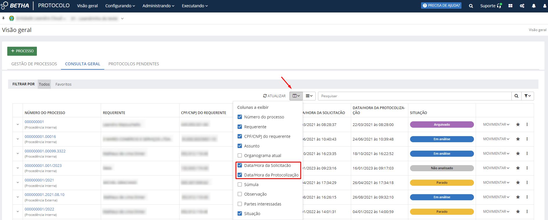Open MOVIMENTAR dropdown for process 000000001/2022
The image size is (548, 220).
pos(496,212)
